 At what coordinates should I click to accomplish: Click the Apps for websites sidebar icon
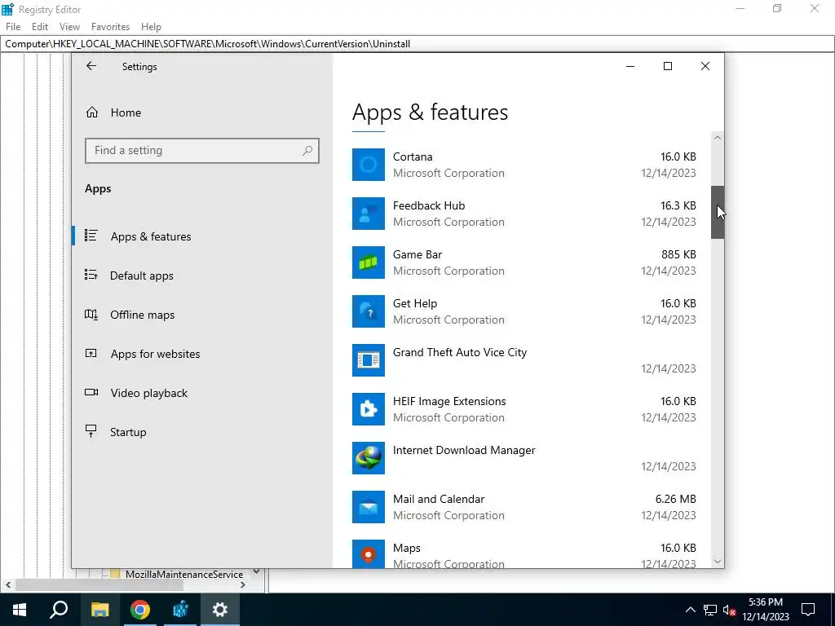pyautogui.click(x=91, y=354)
